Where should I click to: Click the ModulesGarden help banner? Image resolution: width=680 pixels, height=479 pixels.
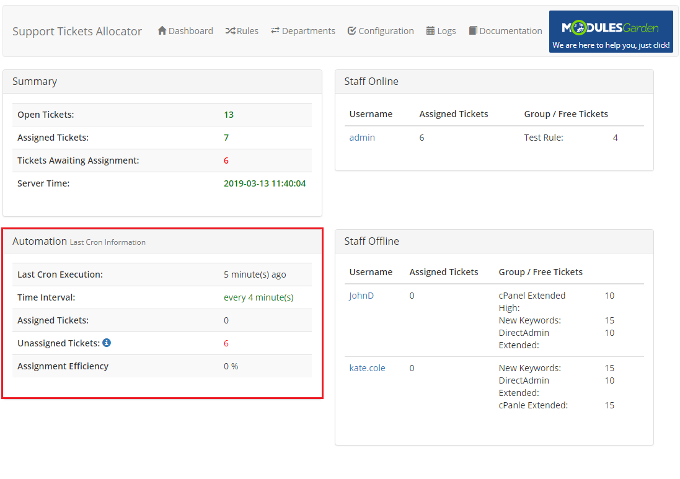[611, 32]
